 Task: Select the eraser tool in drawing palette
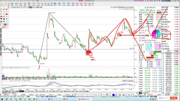pyautogui.click(x=2, y=9)
